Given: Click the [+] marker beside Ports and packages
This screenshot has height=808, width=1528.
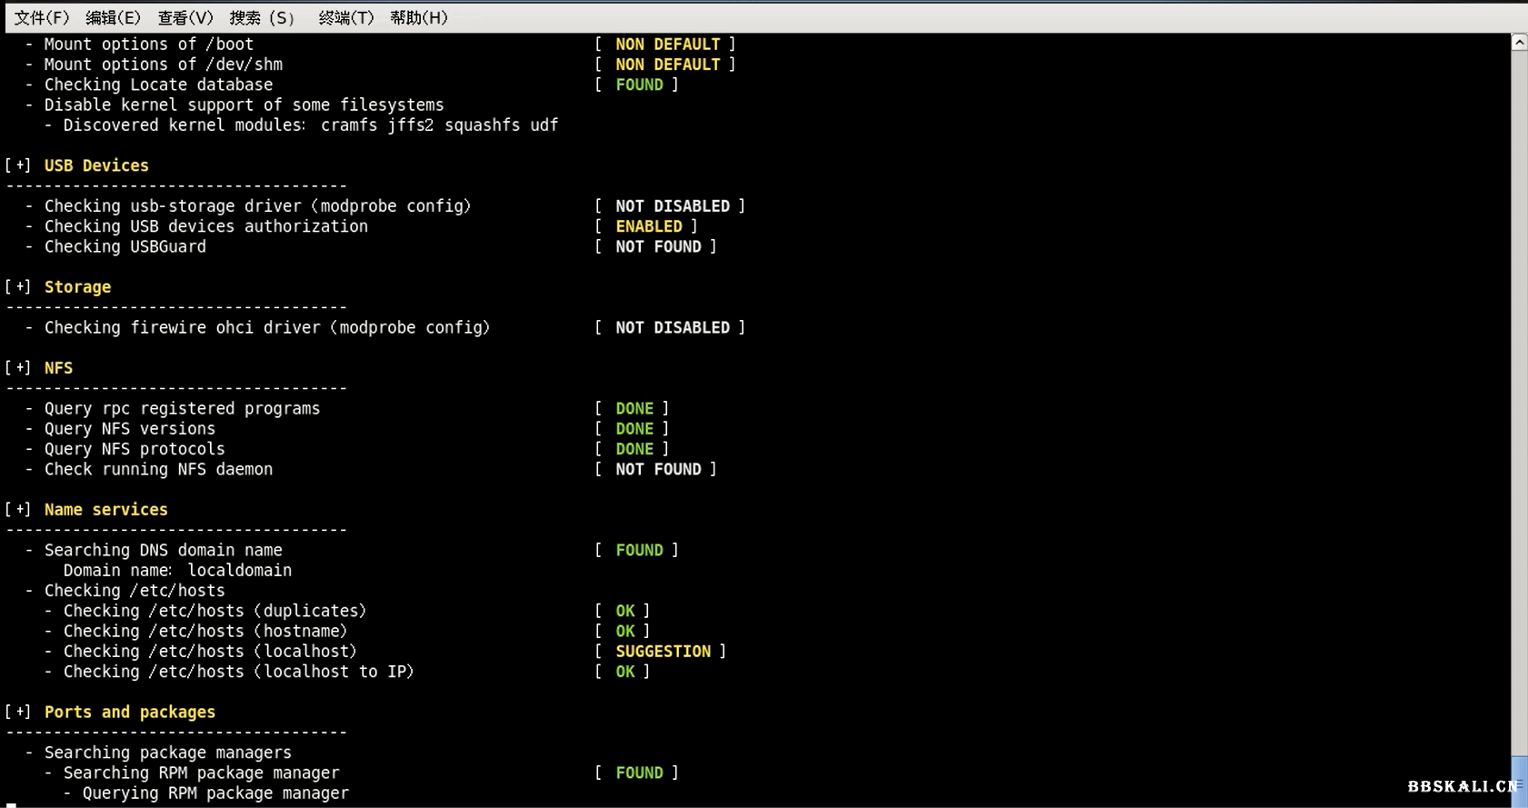Looking at the screenshot, I should tap(18, 713).
